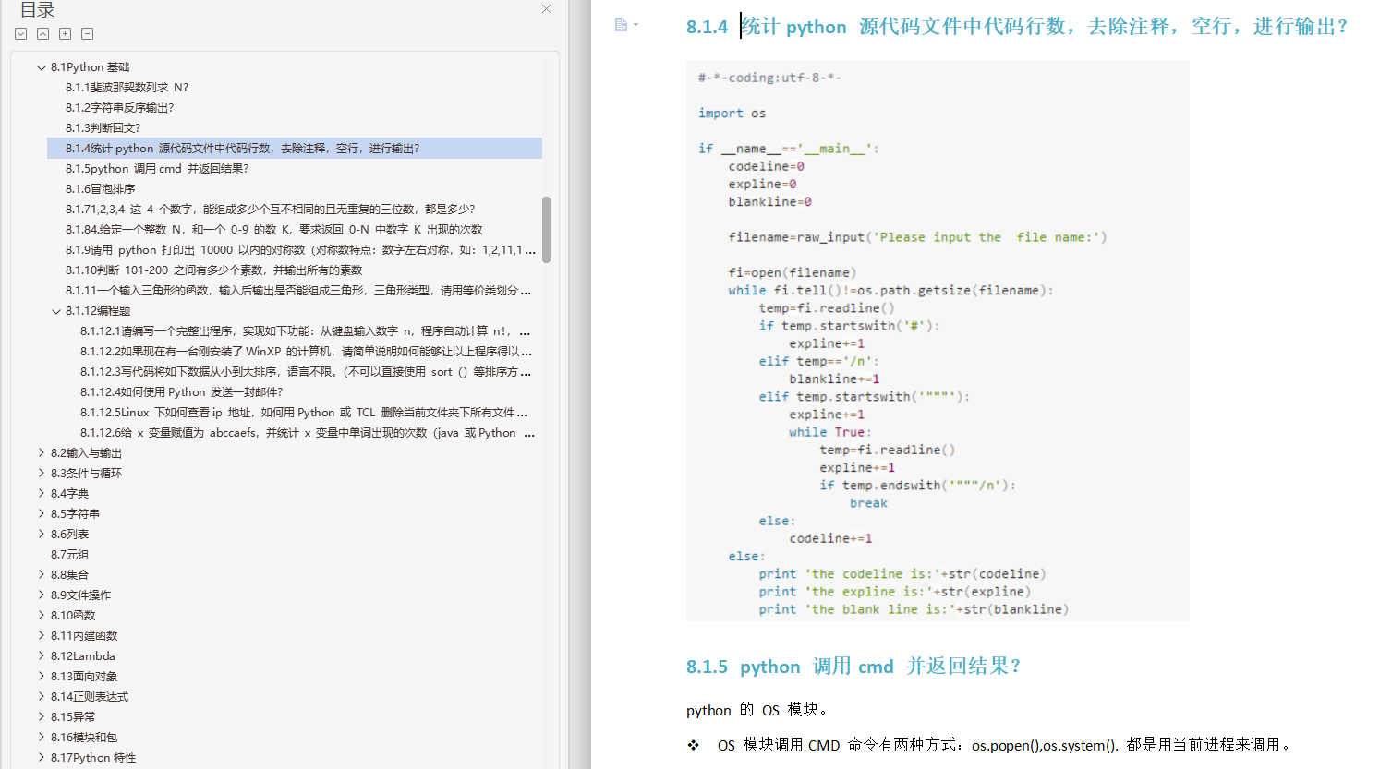Viewport: 1392px width, 769px height.
Task: Go to 8.1.9请用 python 打印出 10000 entry
Action: click(x=300, y=250)
